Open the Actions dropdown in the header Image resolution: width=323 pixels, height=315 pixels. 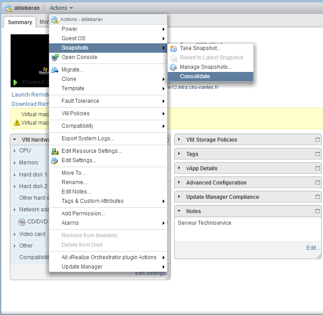tap(61, 8)
